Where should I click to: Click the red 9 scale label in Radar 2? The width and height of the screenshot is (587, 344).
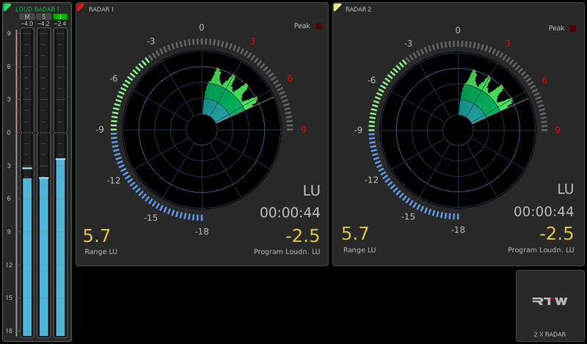pos(558,130)
